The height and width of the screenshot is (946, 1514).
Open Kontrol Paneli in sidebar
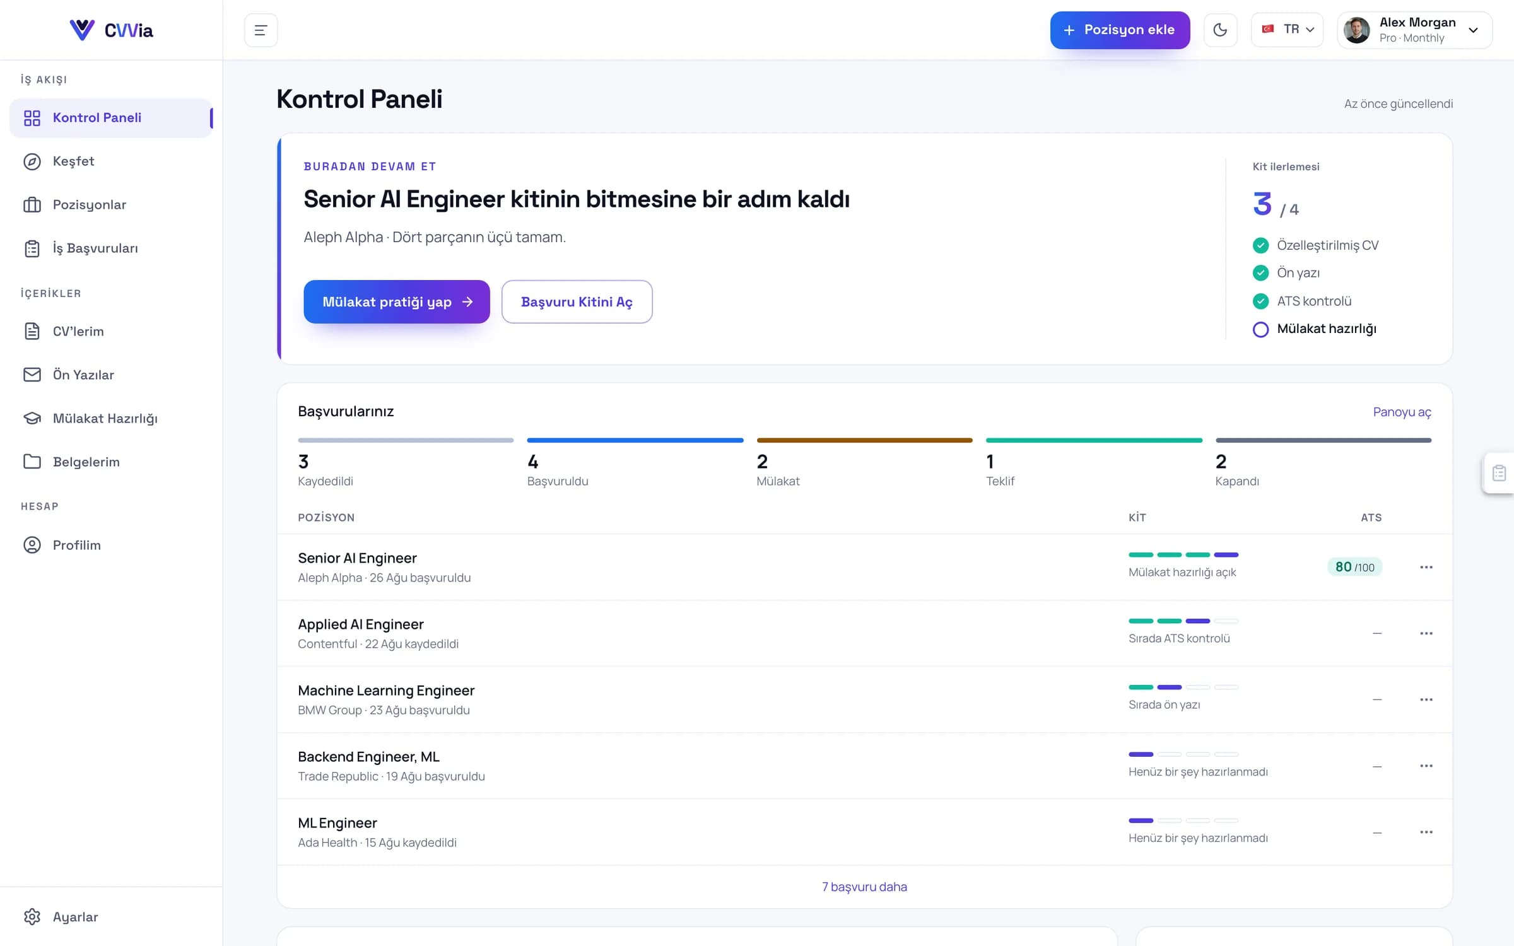coord(111,118)
